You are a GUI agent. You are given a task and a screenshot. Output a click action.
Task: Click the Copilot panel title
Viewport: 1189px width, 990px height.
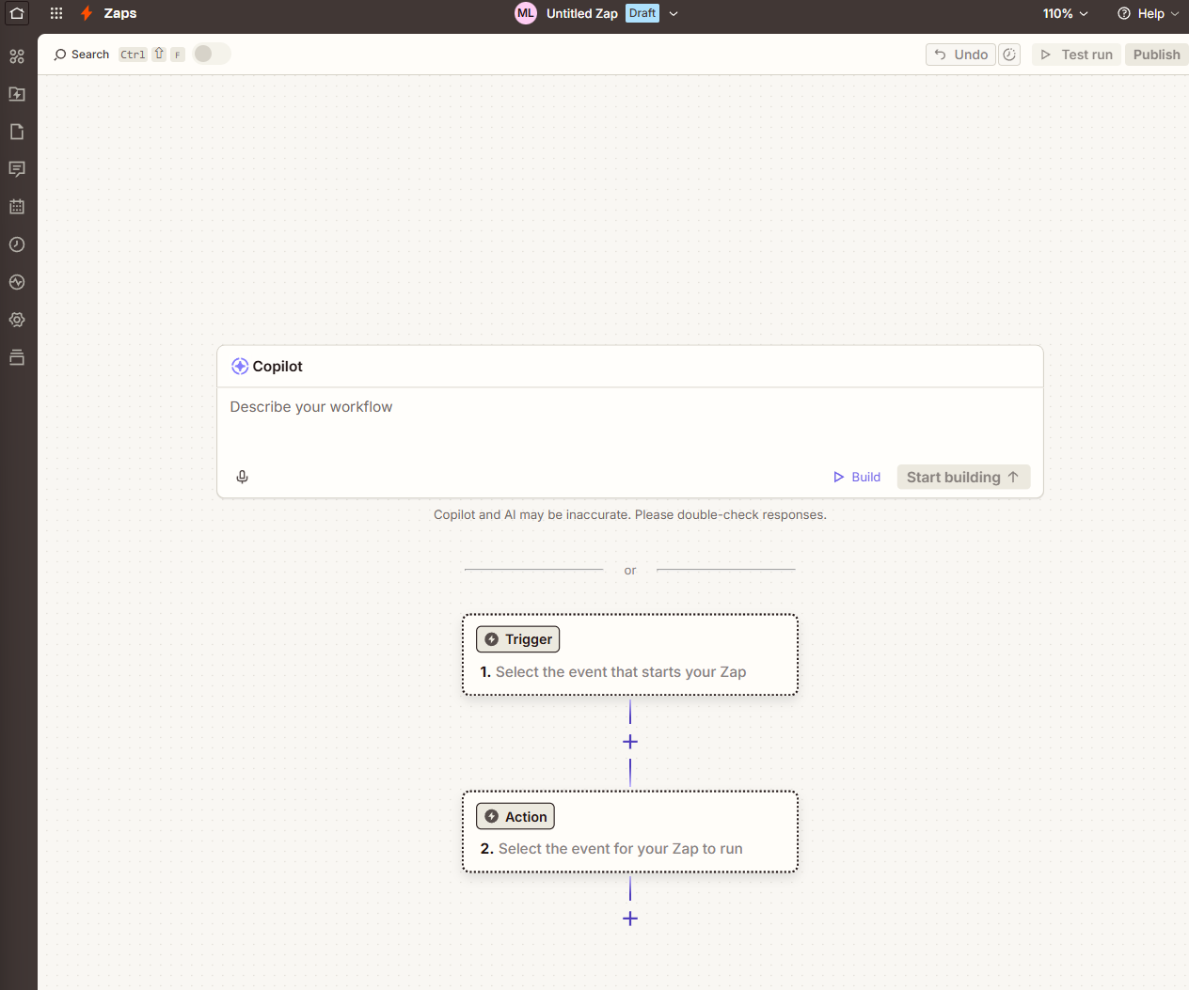(x=277, y=367)
